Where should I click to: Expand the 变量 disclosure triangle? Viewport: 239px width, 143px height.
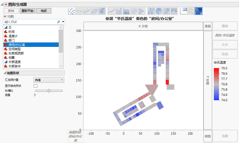tap(35, 95)
